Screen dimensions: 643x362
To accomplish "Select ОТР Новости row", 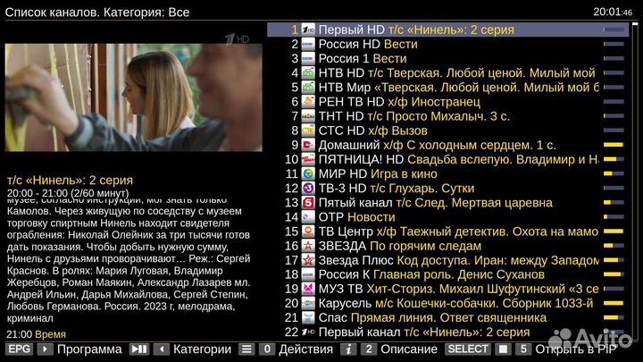I will 447,216.
